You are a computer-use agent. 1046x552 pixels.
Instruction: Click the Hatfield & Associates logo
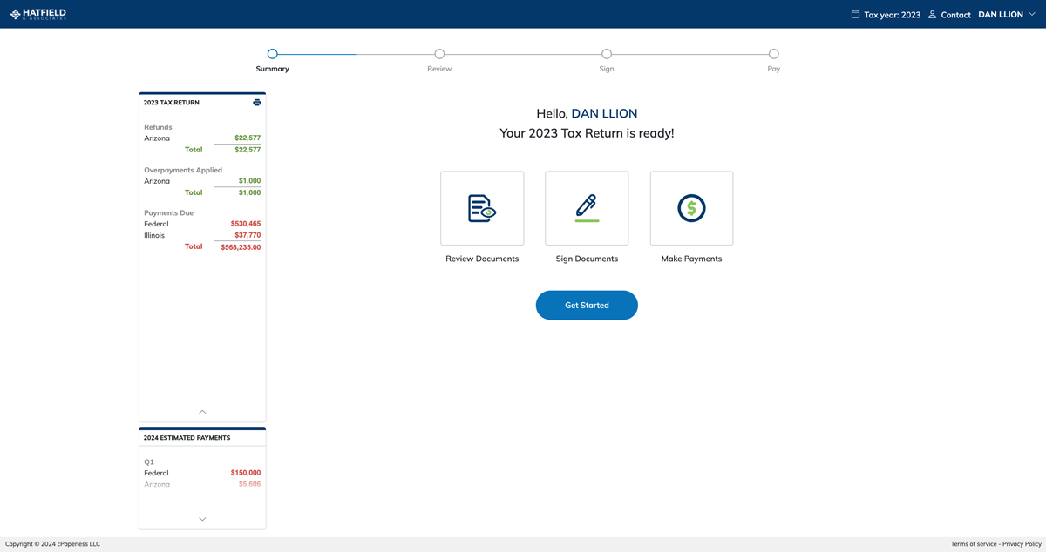tap(37, 13)
